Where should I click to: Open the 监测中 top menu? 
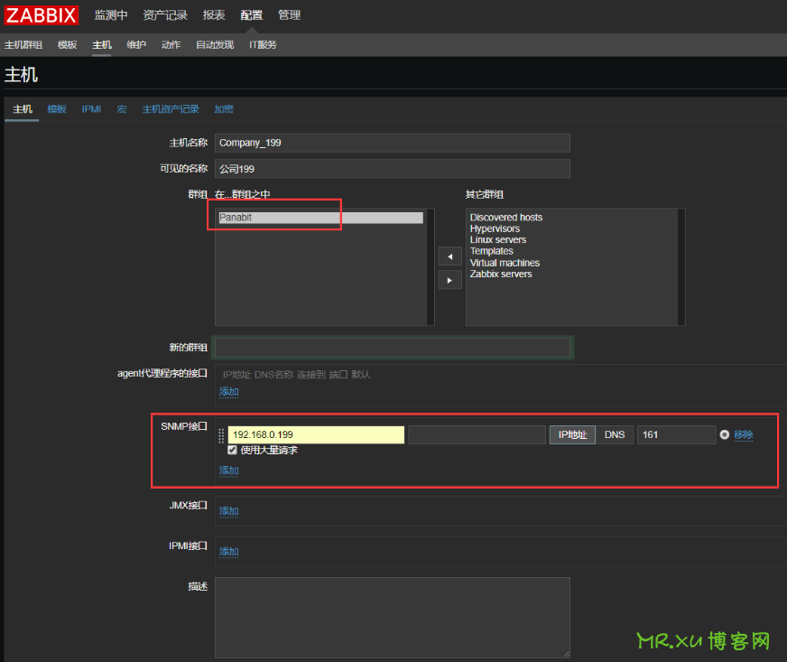[111, 15]
